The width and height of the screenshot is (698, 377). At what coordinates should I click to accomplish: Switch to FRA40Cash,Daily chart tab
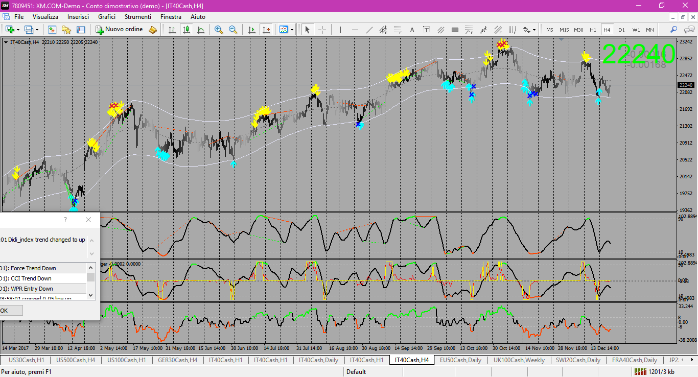click(634, 360)
